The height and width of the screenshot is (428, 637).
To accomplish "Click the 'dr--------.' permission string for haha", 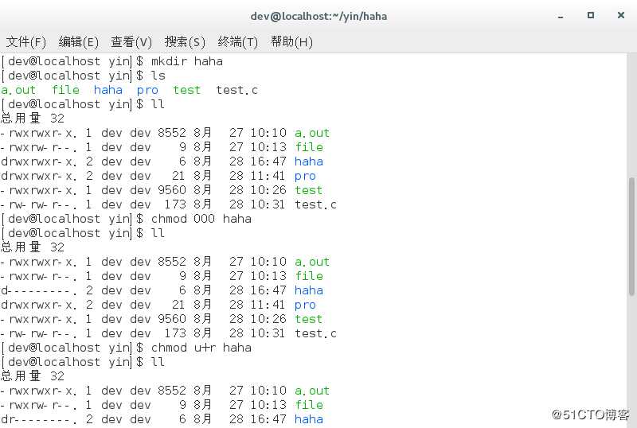I will (38, 419).
